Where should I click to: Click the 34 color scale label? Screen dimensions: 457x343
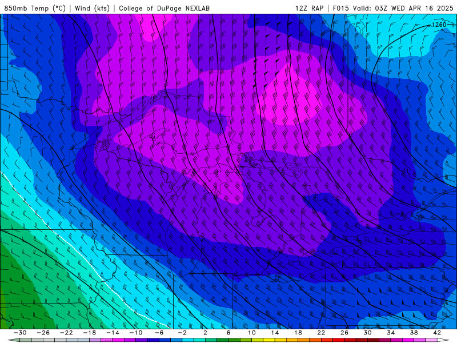(391, 333)
